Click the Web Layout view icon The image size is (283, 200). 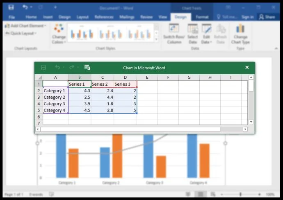(213, 194)
